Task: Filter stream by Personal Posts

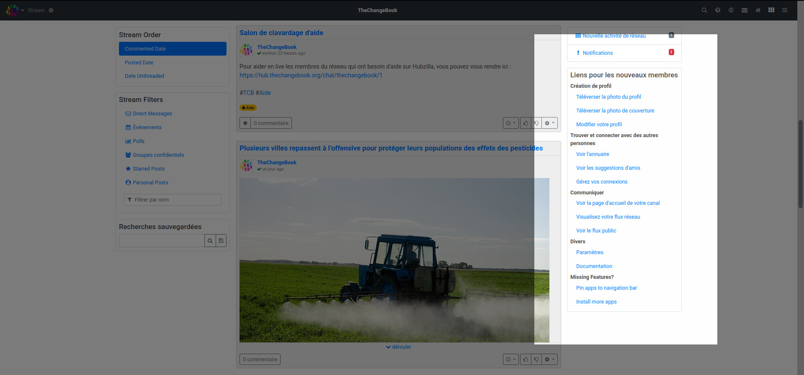Action: coord(147,183)
